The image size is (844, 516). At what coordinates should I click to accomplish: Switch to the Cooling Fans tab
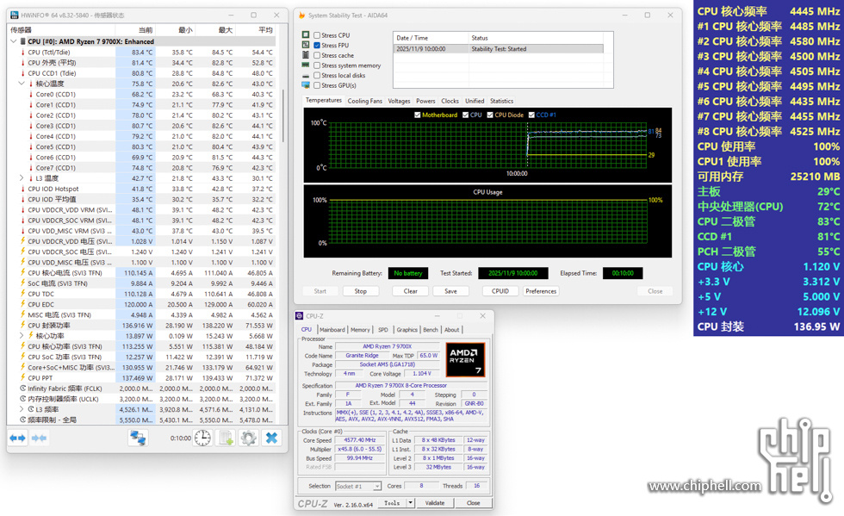364,101
